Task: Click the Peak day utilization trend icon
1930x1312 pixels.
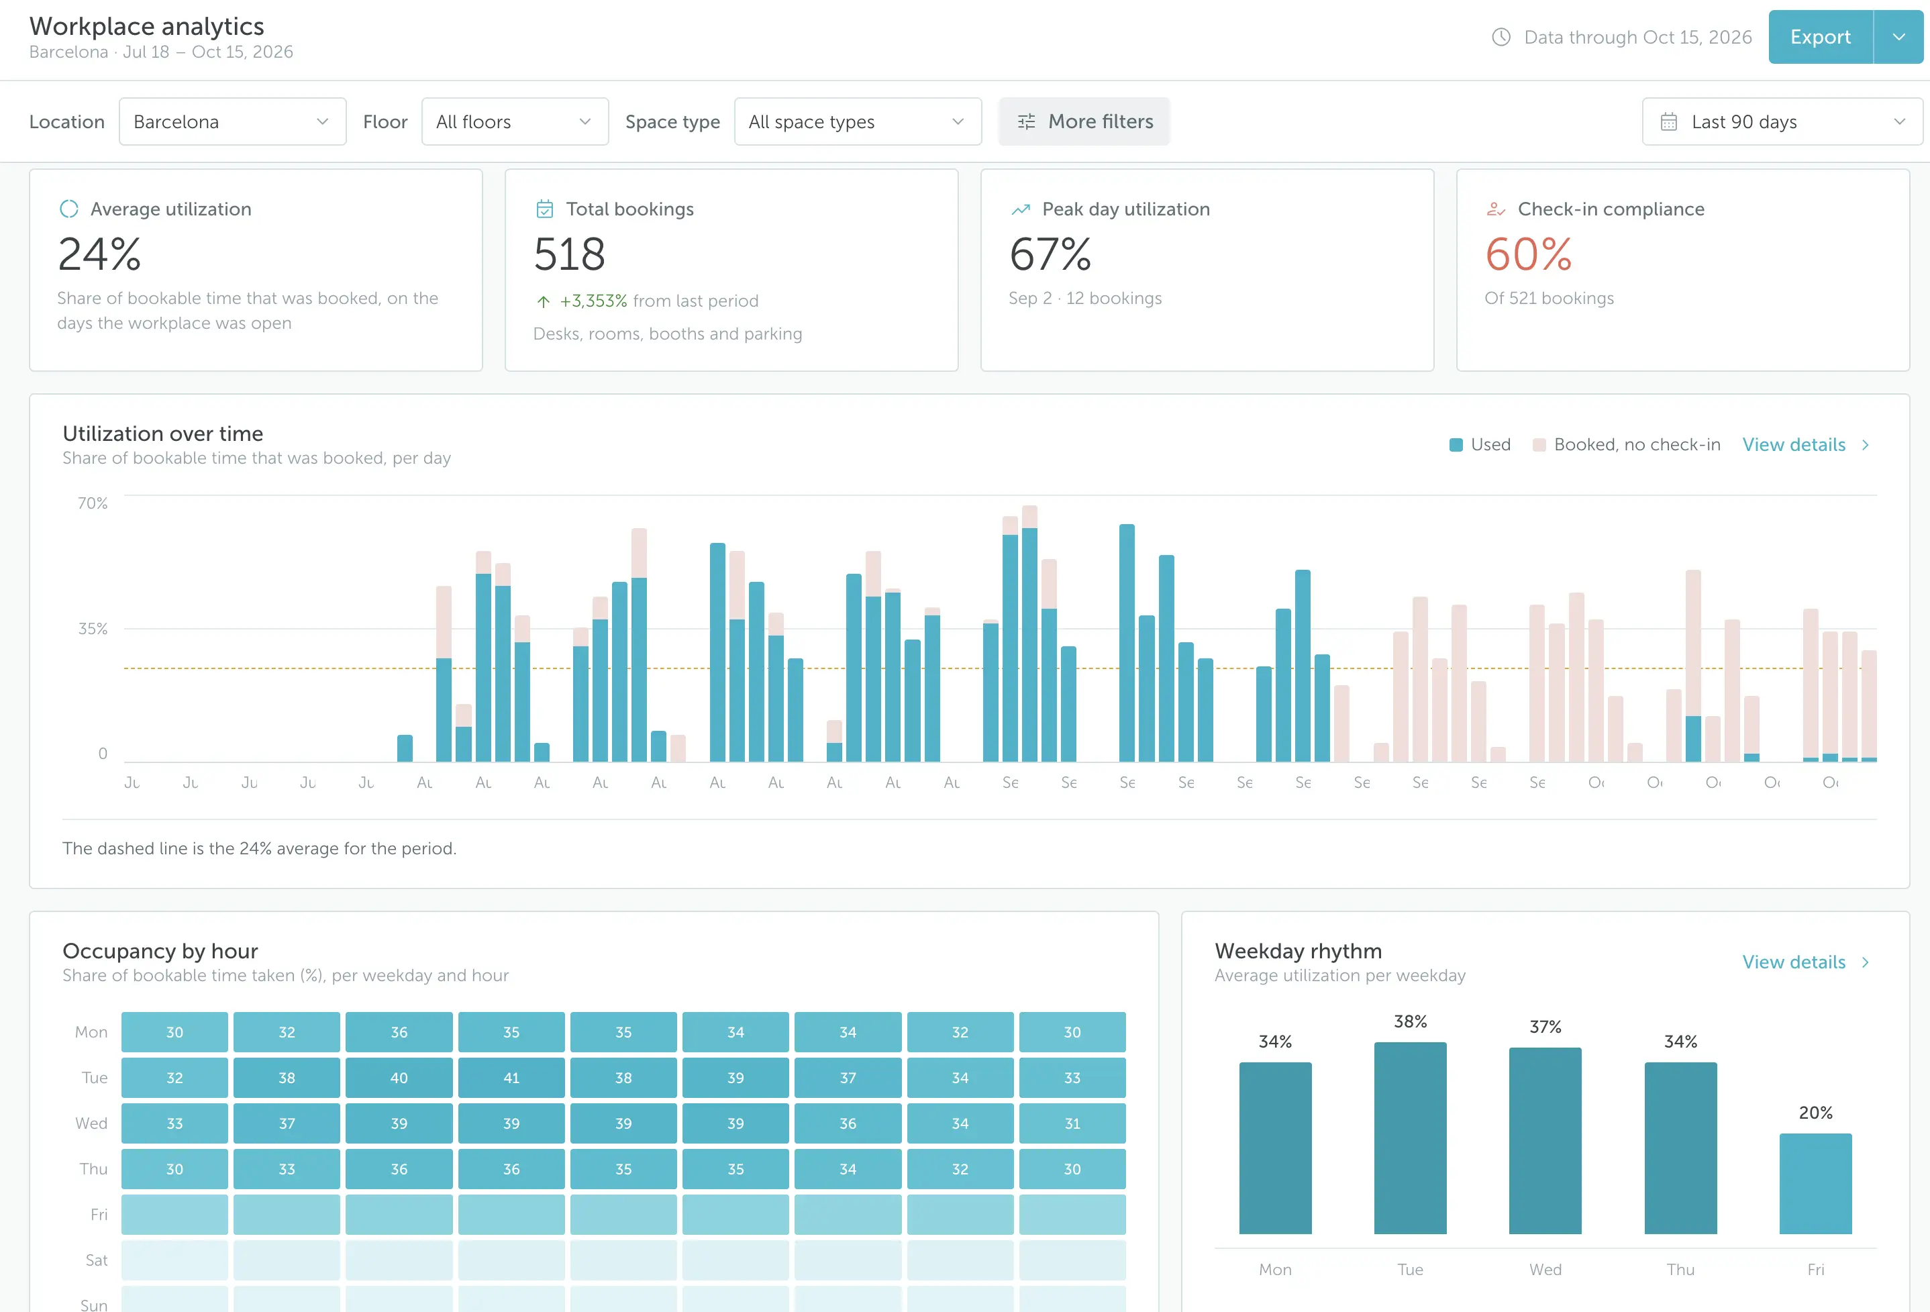Action: (1021, 210)
